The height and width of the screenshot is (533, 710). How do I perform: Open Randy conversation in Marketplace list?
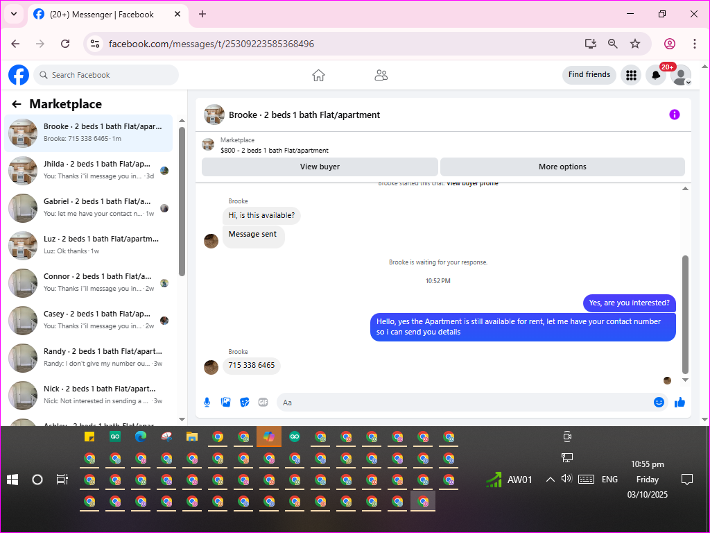coord(89,358)
